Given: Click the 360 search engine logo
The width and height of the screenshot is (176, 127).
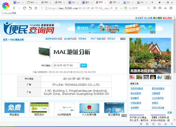Looking at the screenshot, I should (x=126, y=8).
